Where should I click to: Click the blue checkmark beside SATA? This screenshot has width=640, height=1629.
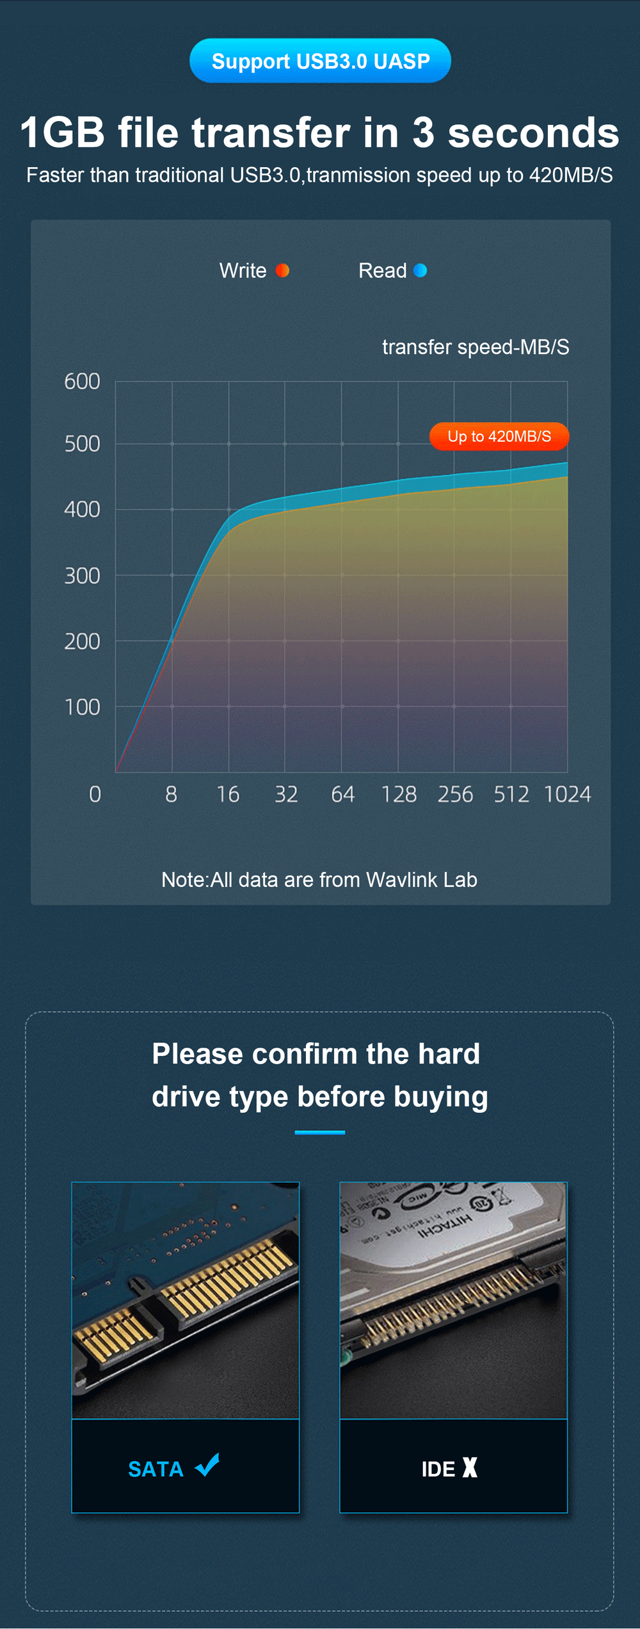point(207,1465)
